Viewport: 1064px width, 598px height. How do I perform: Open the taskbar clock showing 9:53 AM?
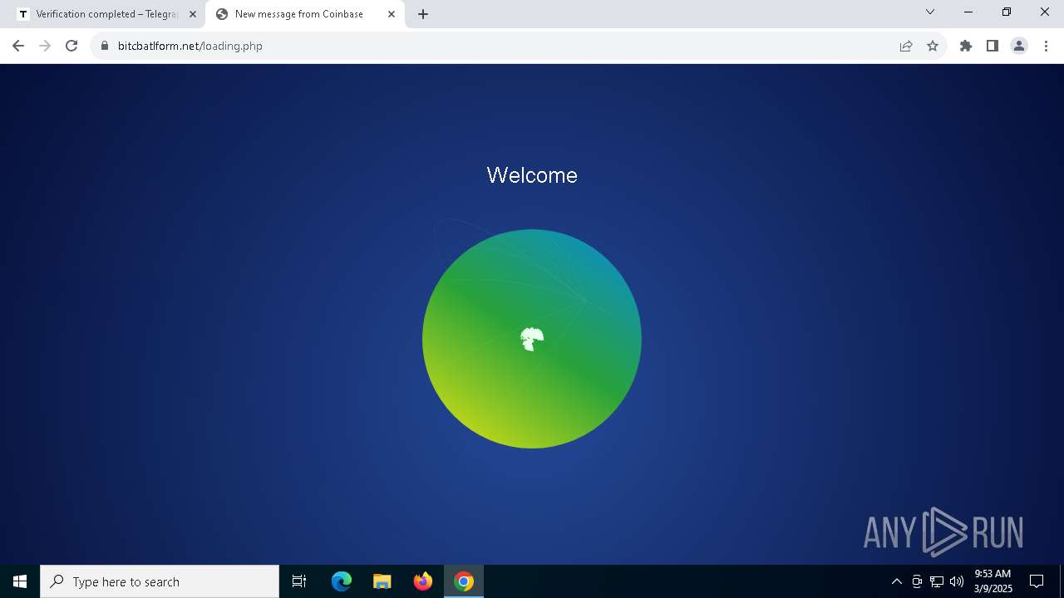[993, 581]
